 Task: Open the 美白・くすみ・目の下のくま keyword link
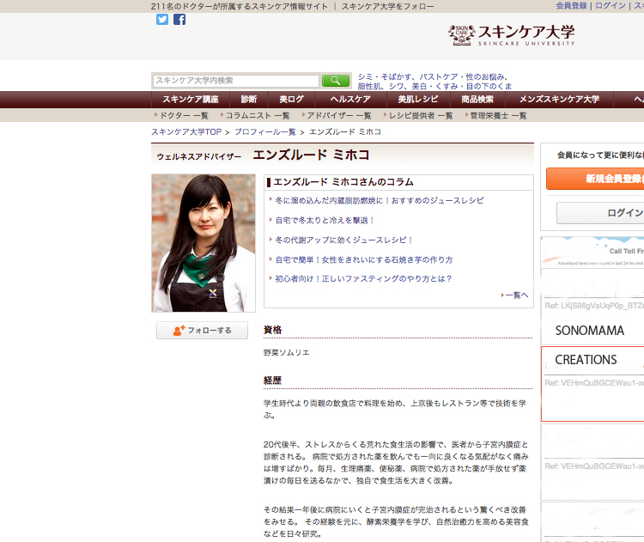pyautogui.click(x=462, y=86)
